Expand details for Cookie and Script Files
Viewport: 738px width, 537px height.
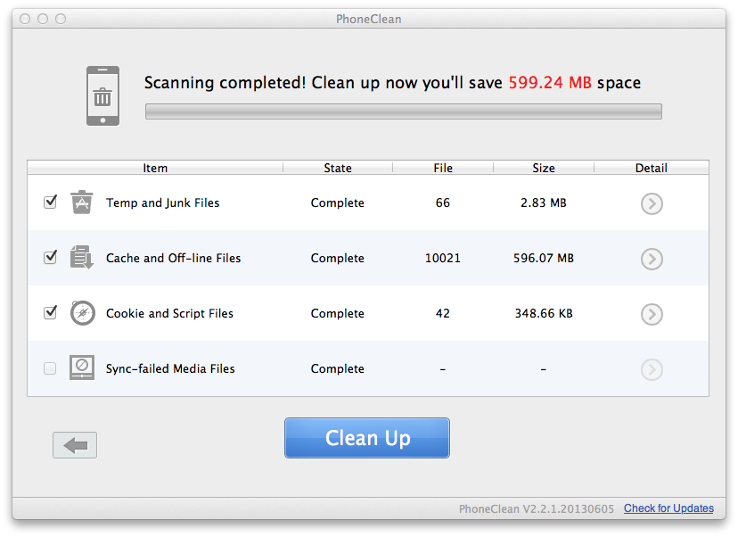point(652,315)
